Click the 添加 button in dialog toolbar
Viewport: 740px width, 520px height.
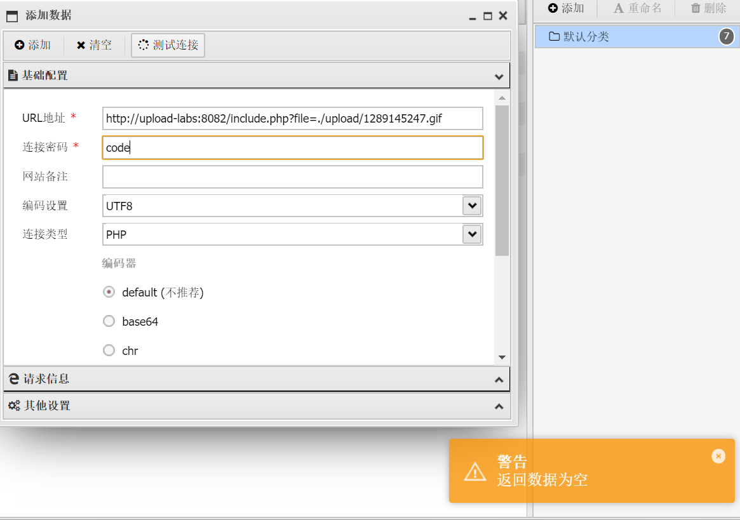pyautogui.click(x=32, y=45)
